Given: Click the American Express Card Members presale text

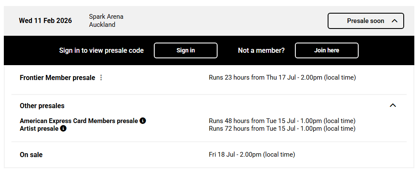Looking at the screenshot, I should 79,121.
